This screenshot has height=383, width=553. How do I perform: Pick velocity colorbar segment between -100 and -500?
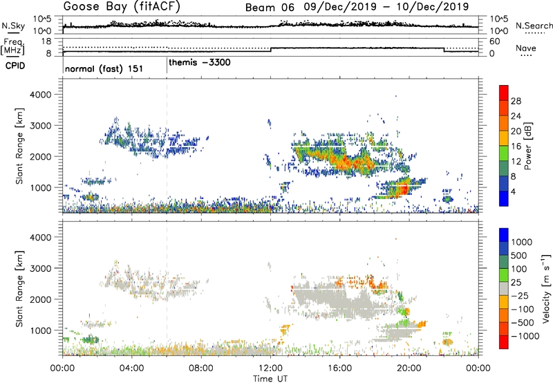pyautogui.click(x=504, y=315)
